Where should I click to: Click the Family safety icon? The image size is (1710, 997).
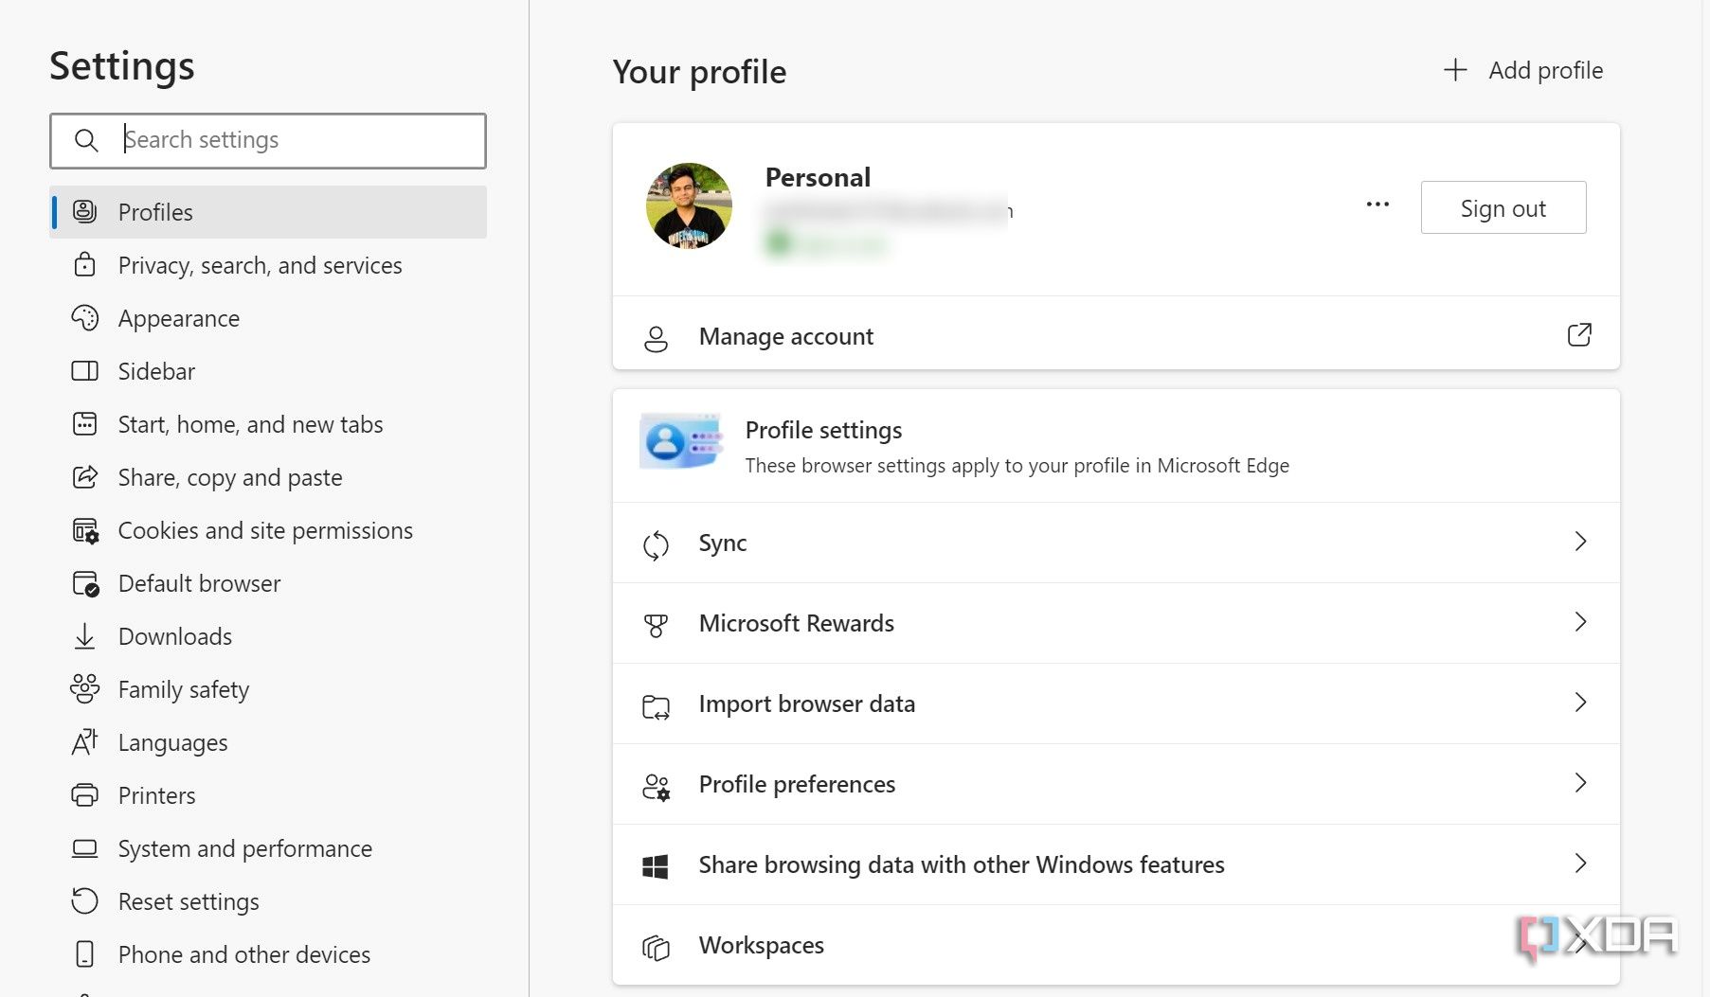pyautogui.click(x=84, y=688)
